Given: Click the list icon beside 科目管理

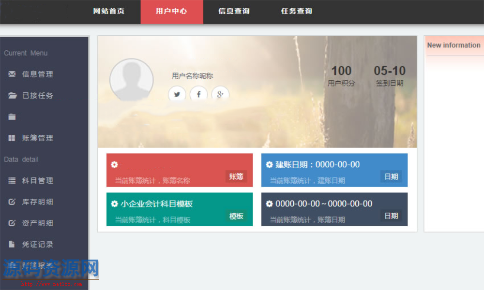Looking at the screenshot, I should point(12,180).
